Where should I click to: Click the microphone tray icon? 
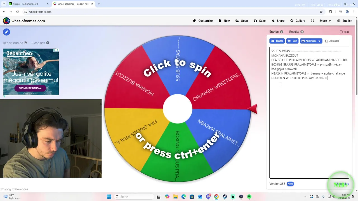pyautogui.click(x=324, y=197)
